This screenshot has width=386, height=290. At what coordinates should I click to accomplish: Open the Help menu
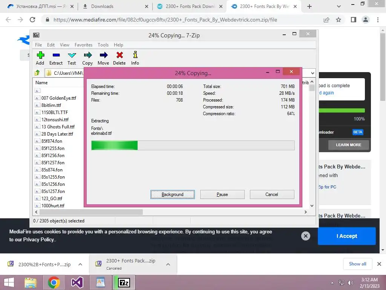coord(118,45)
